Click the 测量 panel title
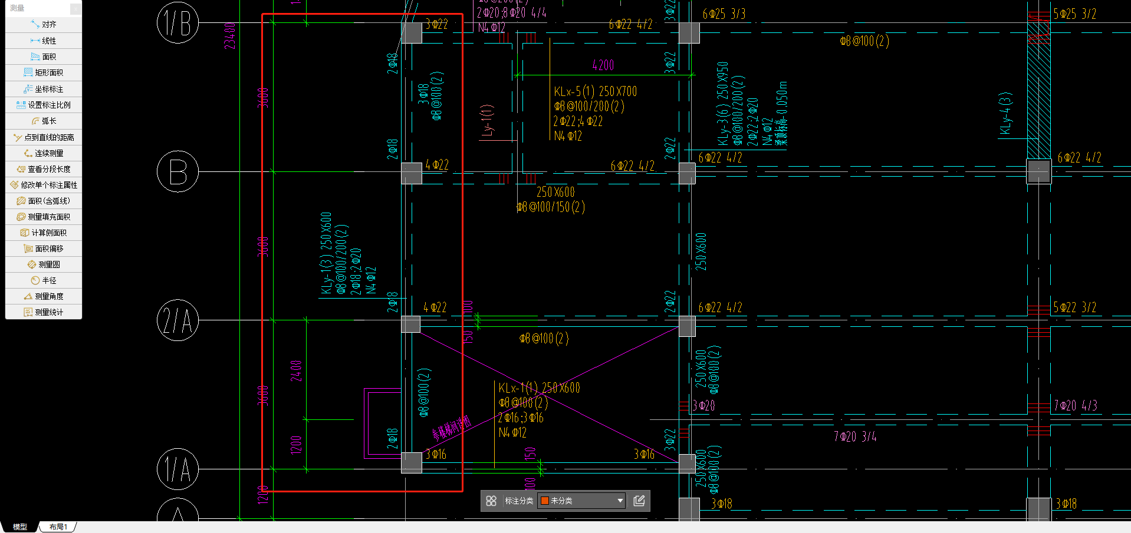 17,8
